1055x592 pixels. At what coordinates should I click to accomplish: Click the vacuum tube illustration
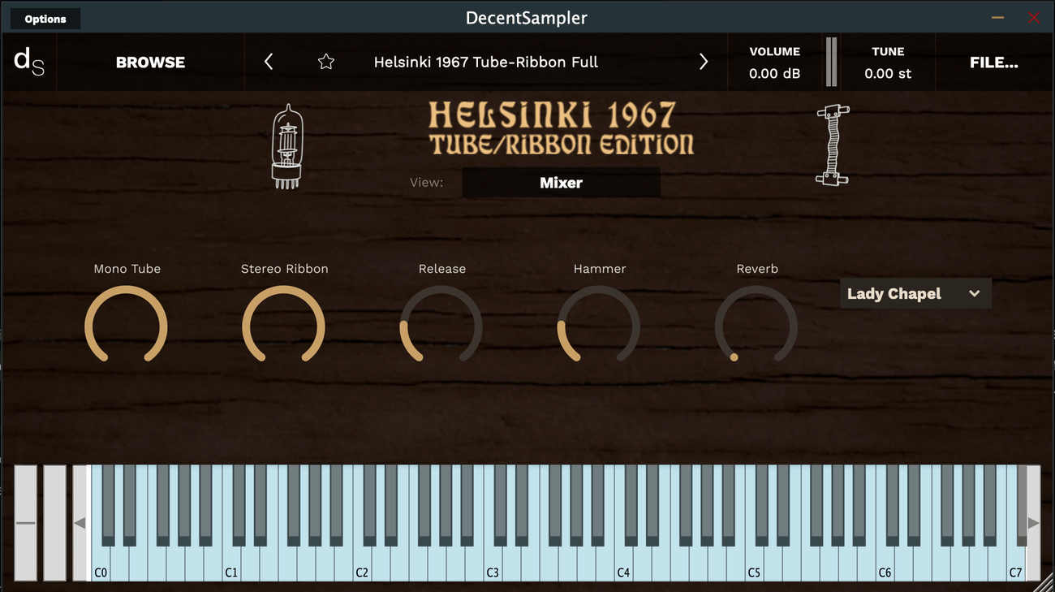(287, 147)
